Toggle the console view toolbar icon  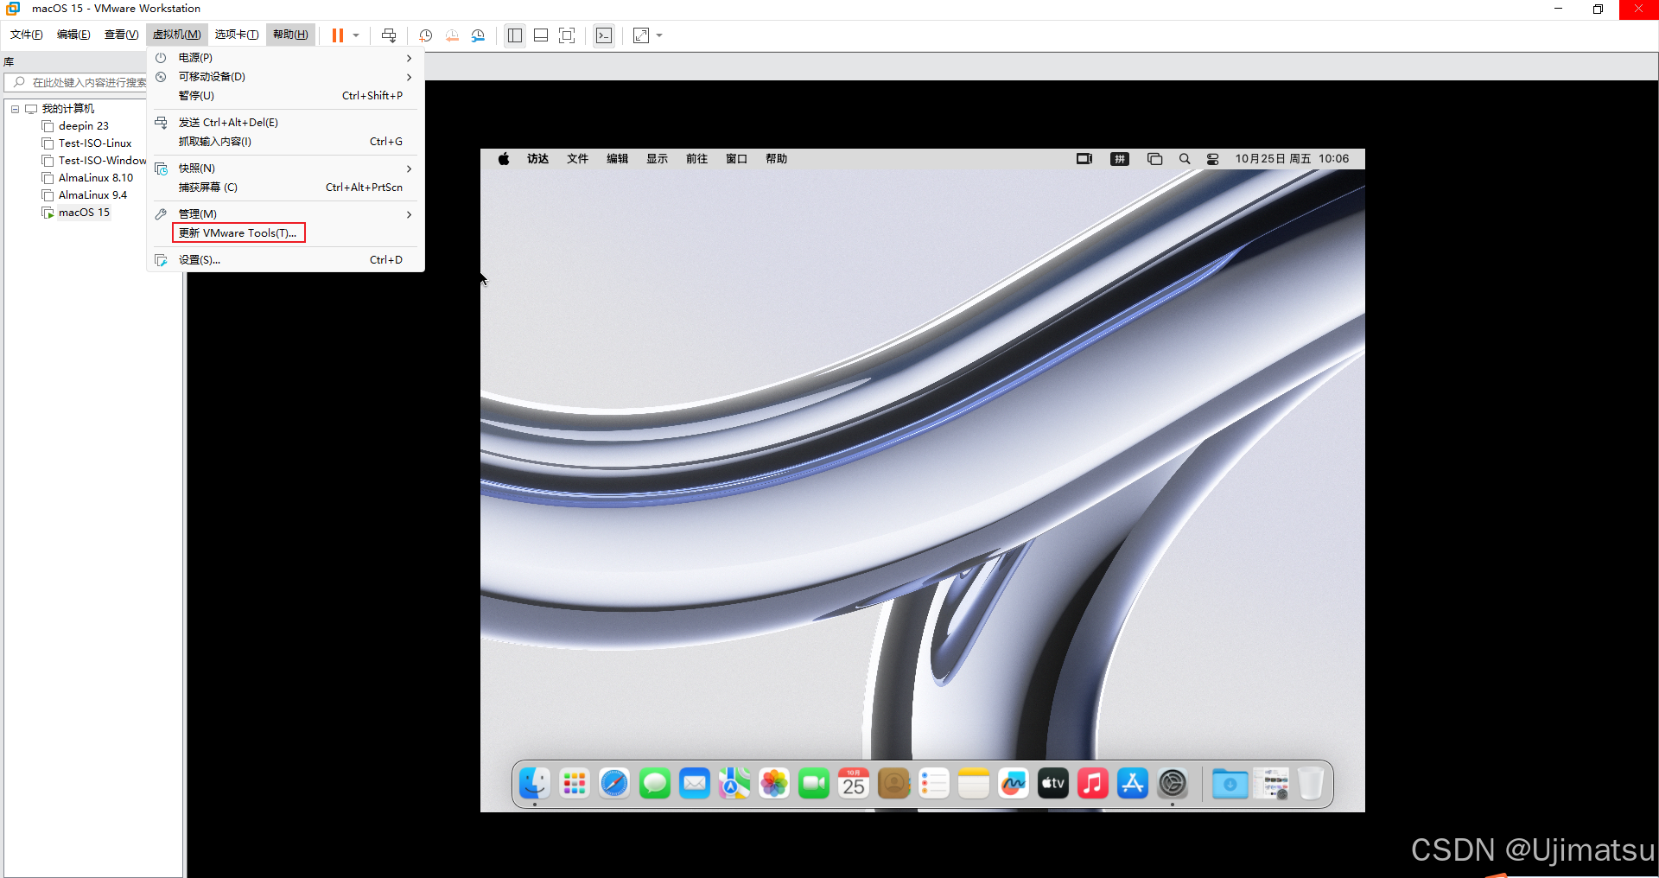(604, 35)
